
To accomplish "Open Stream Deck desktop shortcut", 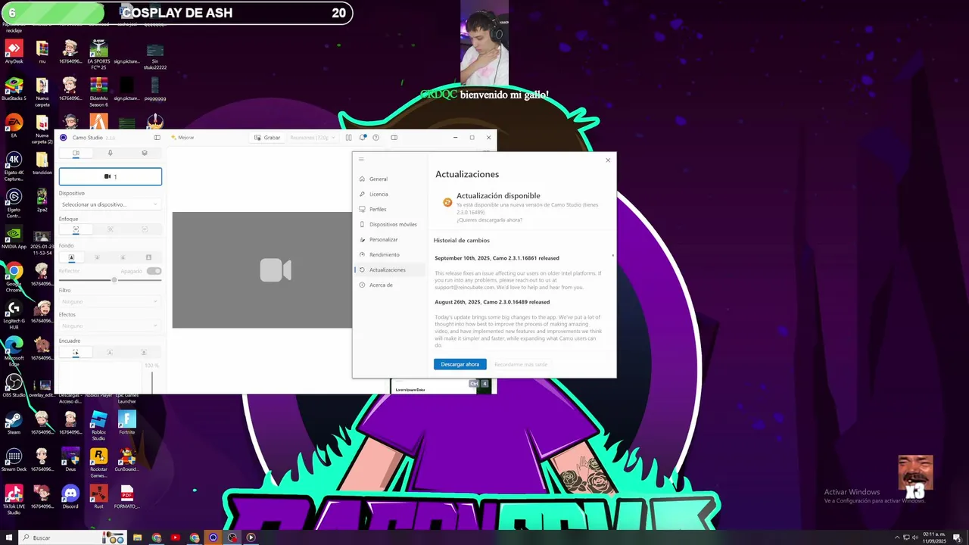I will [x=14, y=460].
